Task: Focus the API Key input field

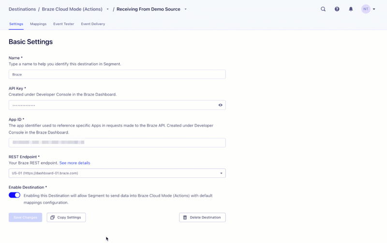Action: [117, 105]
